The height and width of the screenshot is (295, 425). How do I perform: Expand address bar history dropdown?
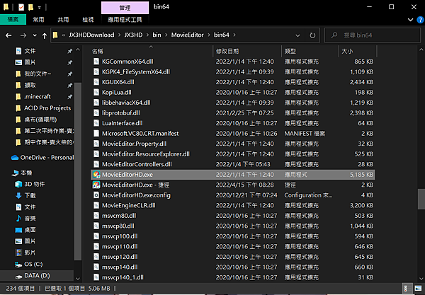[x=297, y=35]
